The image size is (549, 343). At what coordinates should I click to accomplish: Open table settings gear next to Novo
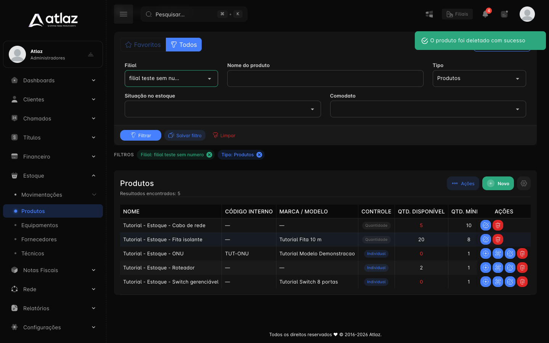pyautogui.click(x=524, y=183)
